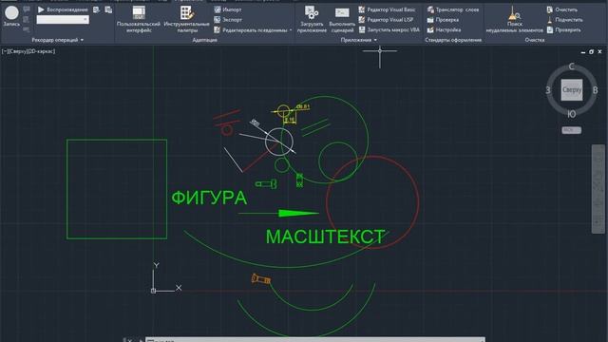Viewport: 608px width, 342px height.
Task: Select the МАСШТЕКСТ text object
Action: coord(325,237)
